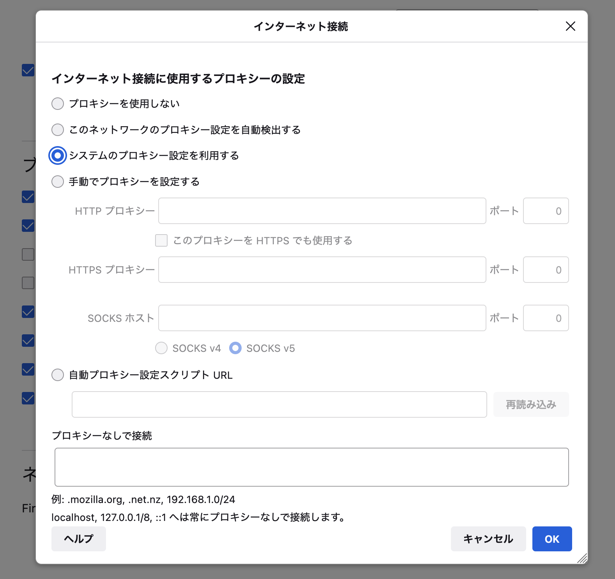Select プロキシーを使用しない radio button
Viewport: 615px width, 579px height.
(x=58, y=104)
